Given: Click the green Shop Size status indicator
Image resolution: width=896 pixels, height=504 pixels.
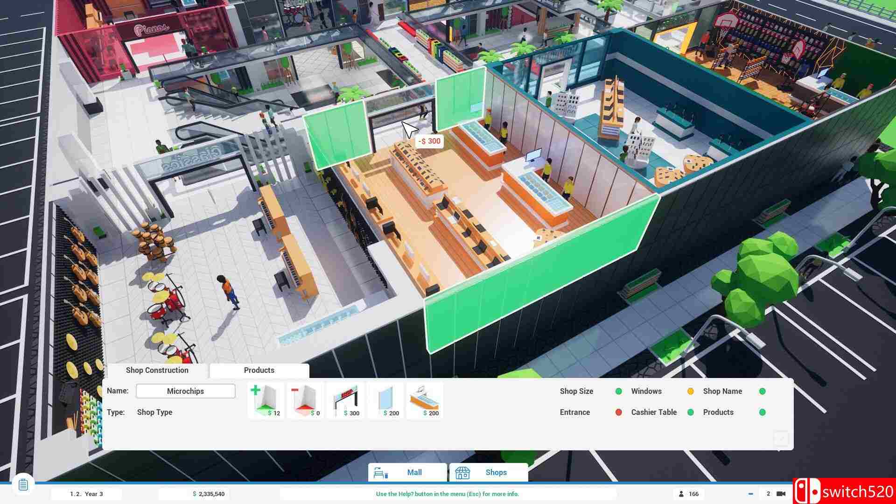Looking at the screenshot, I should click(618, 391).
